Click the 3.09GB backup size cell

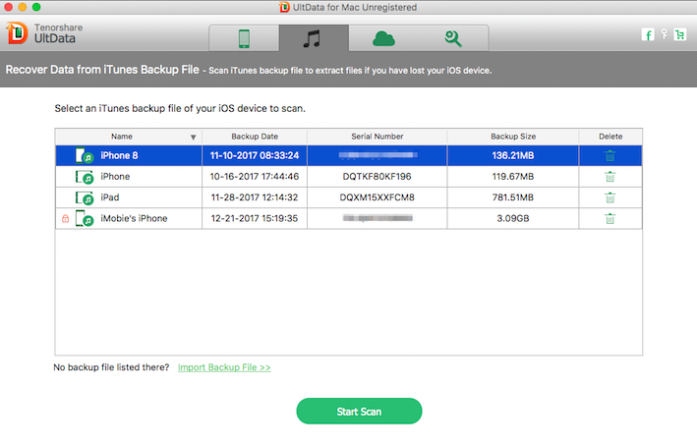point(513,218)
